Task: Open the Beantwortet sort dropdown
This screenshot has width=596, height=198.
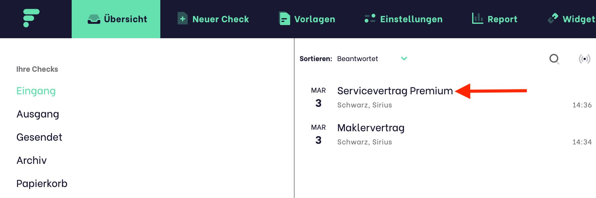Action: click(358, 59)
